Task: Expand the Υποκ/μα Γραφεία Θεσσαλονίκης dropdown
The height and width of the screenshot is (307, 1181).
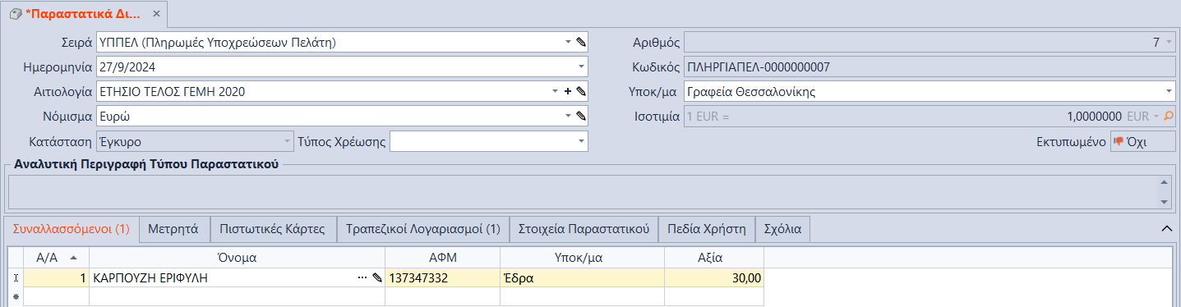Action: pos(1169,92)
